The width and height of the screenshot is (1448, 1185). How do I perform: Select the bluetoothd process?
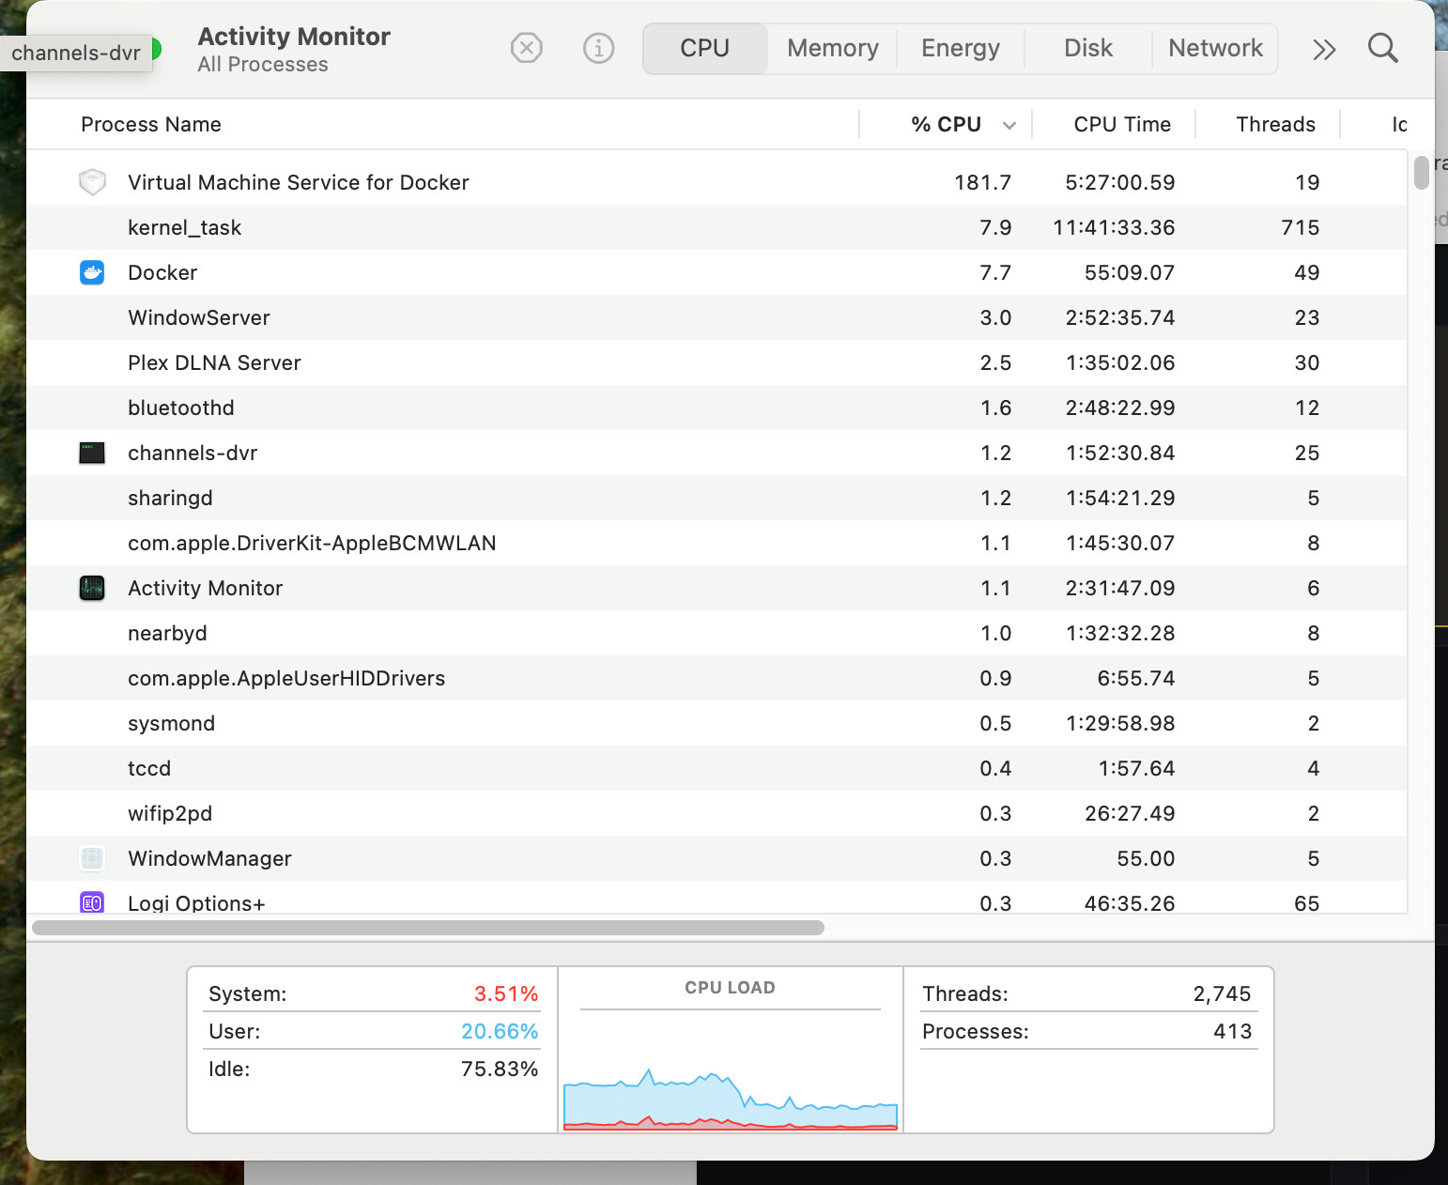point(181,408)
